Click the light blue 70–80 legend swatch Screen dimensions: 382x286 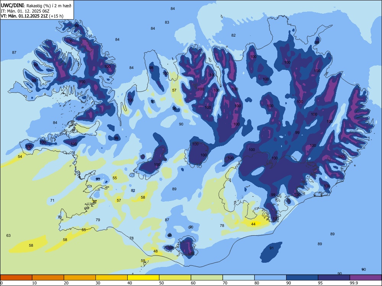pyautogui.click(x=238, y=278)
